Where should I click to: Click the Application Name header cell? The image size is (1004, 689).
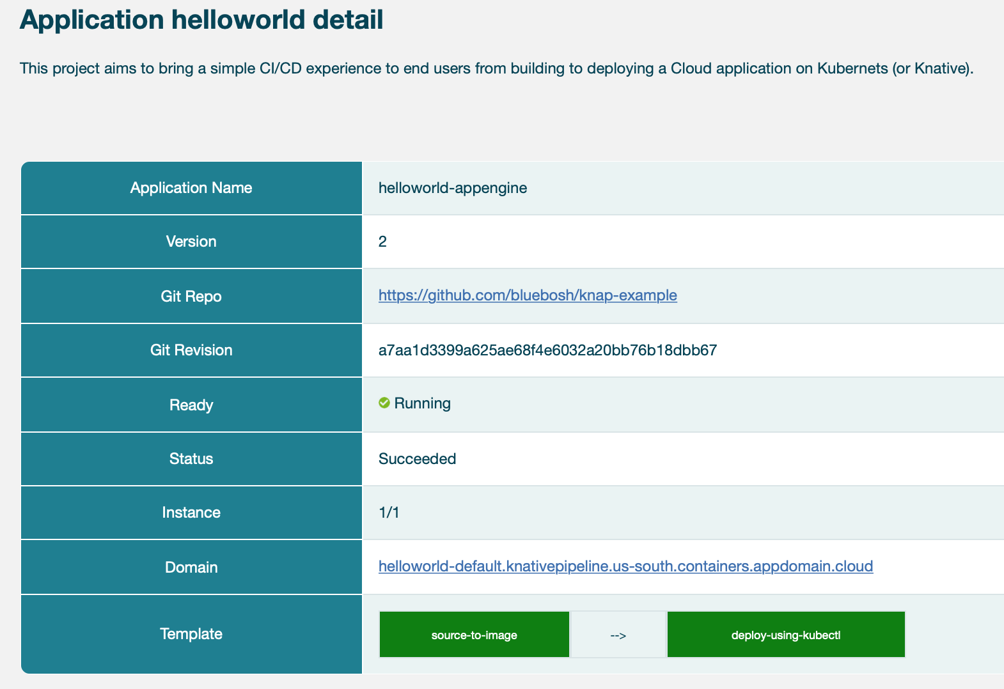tap(191, 188)
